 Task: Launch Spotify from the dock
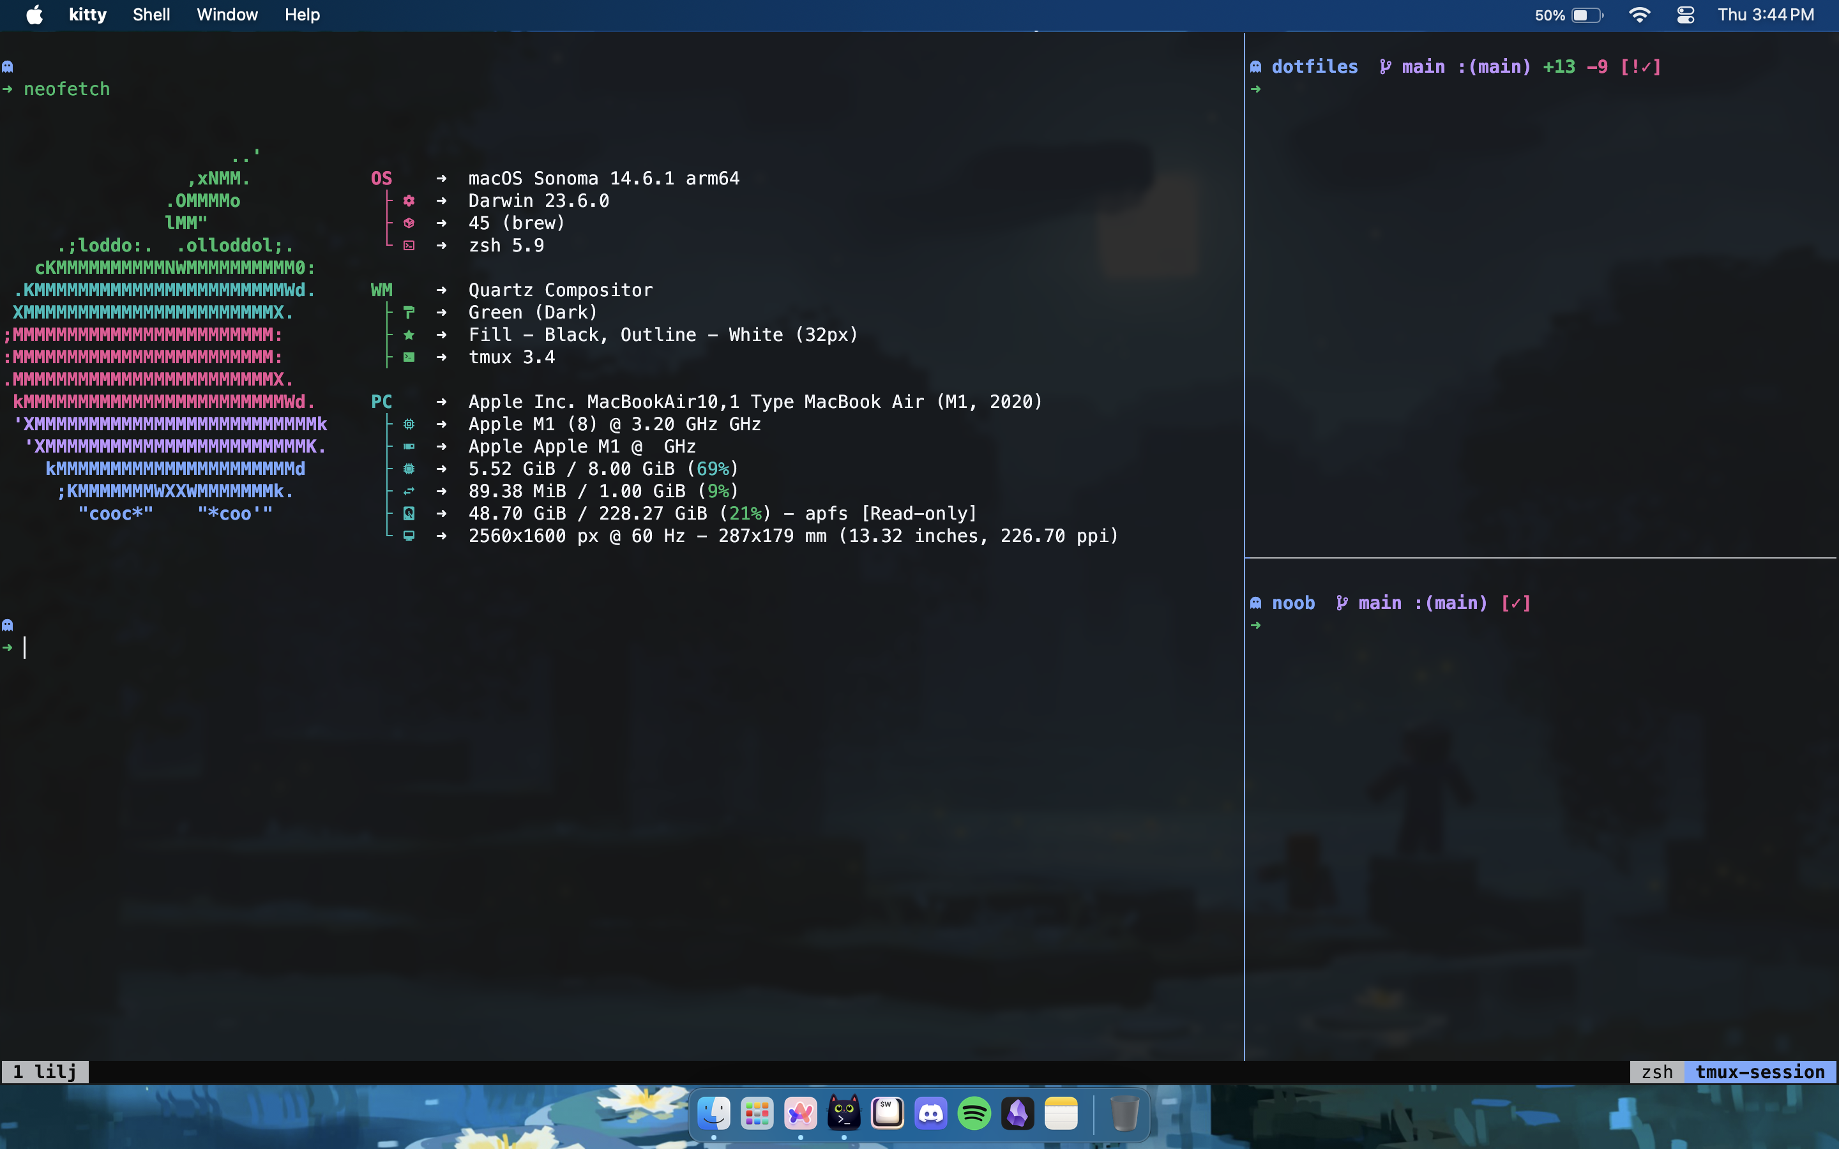click(x=974, y=1114)
